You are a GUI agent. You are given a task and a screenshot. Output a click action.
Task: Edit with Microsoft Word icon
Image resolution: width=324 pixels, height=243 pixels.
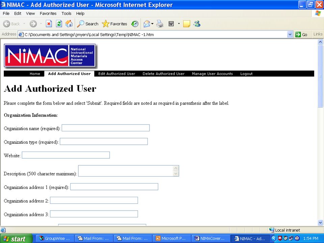click(171, 24)
